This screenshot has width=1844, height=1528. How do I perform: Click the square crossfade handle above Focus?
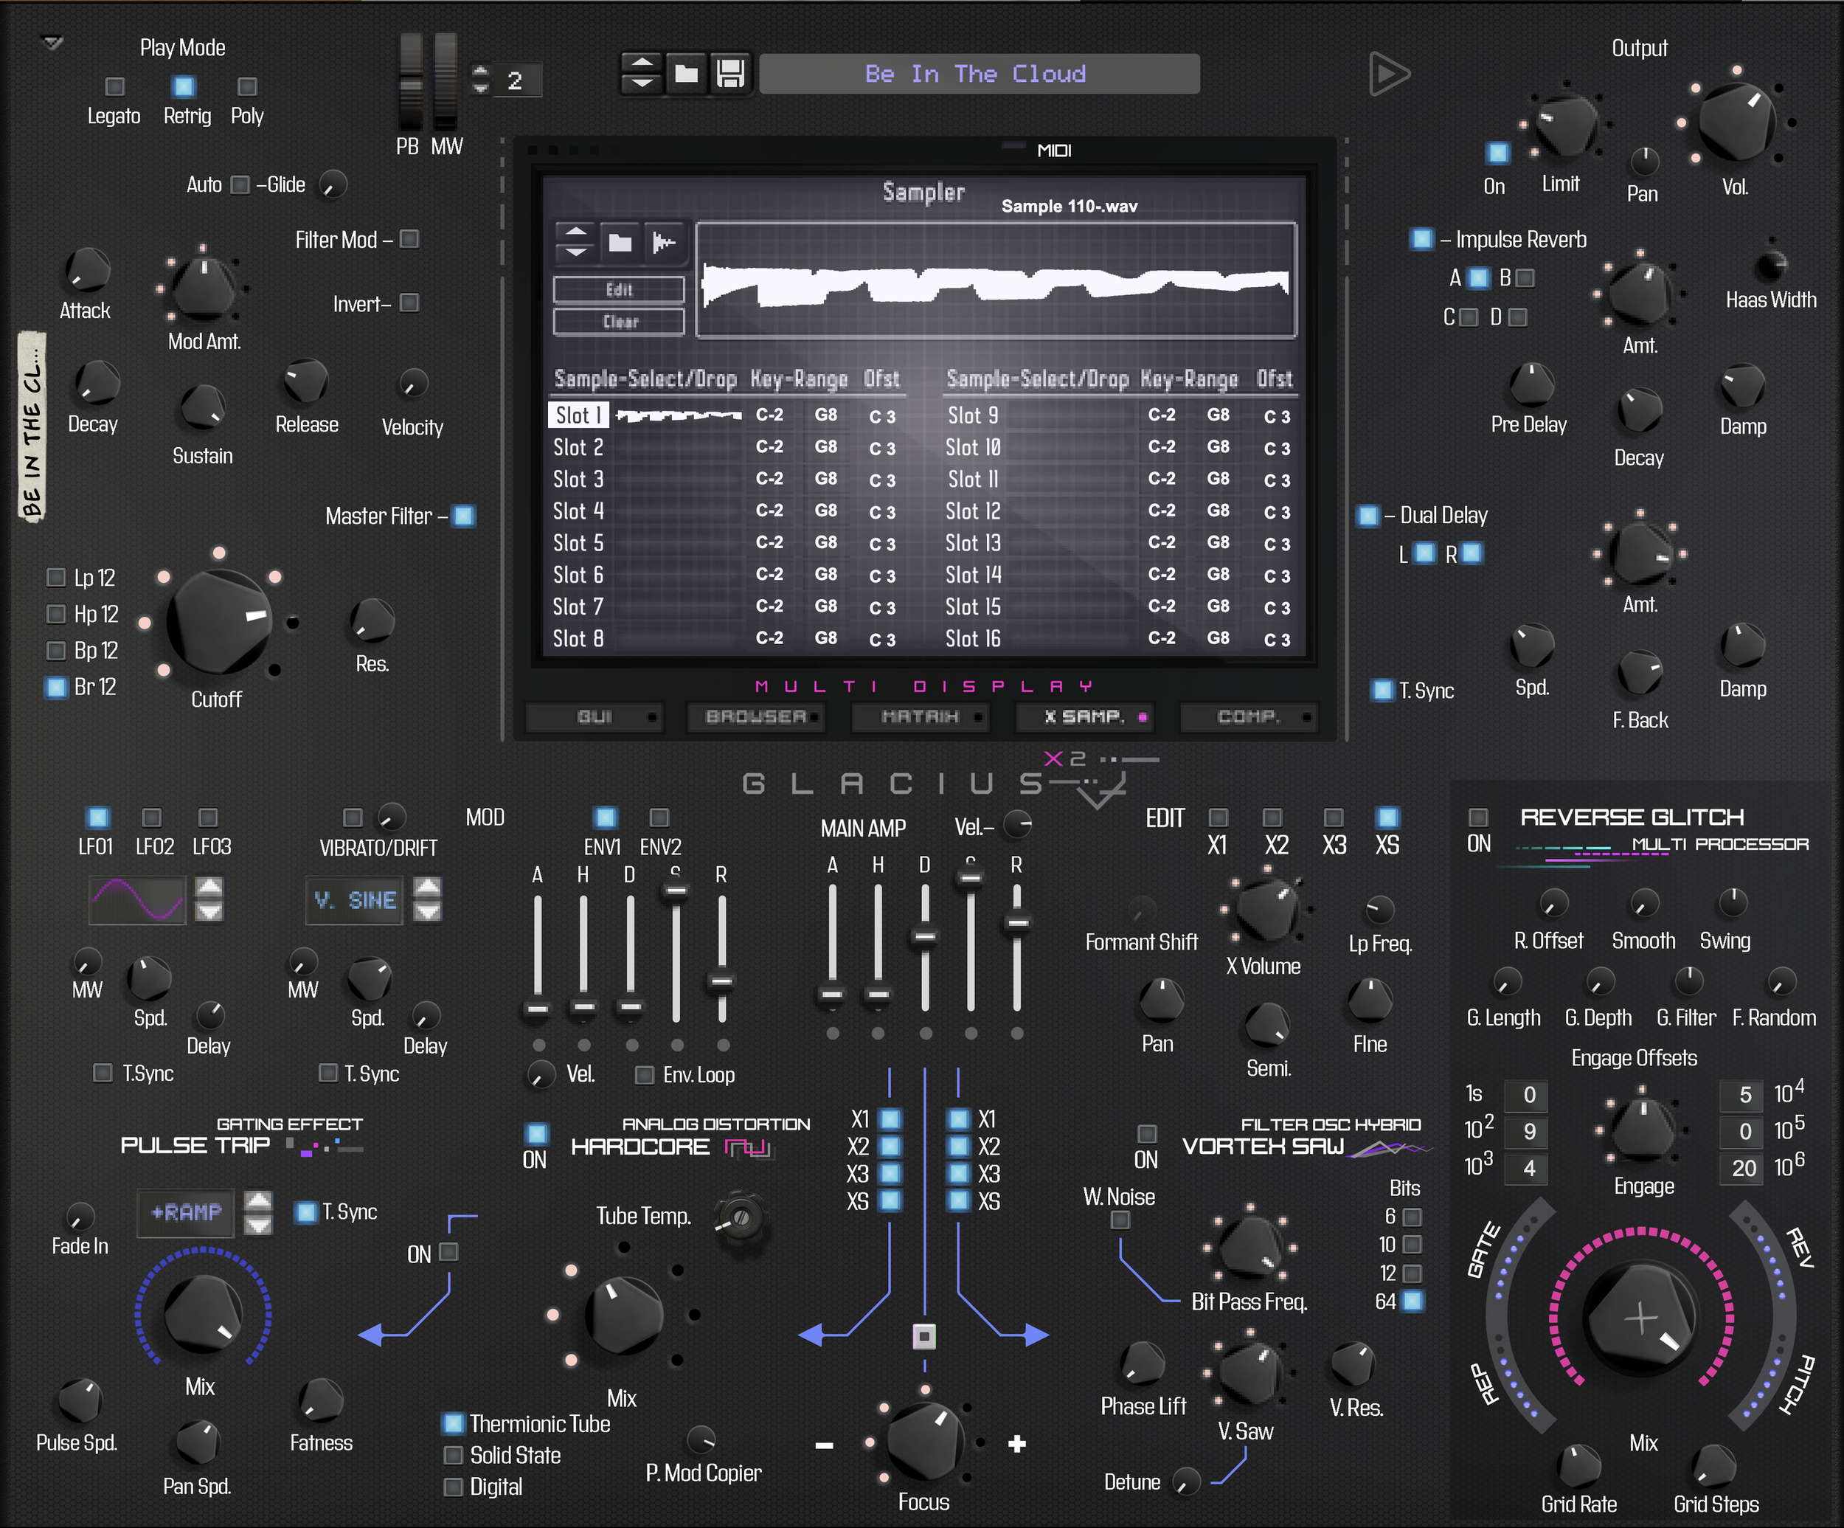click(x=923, y=1337)
